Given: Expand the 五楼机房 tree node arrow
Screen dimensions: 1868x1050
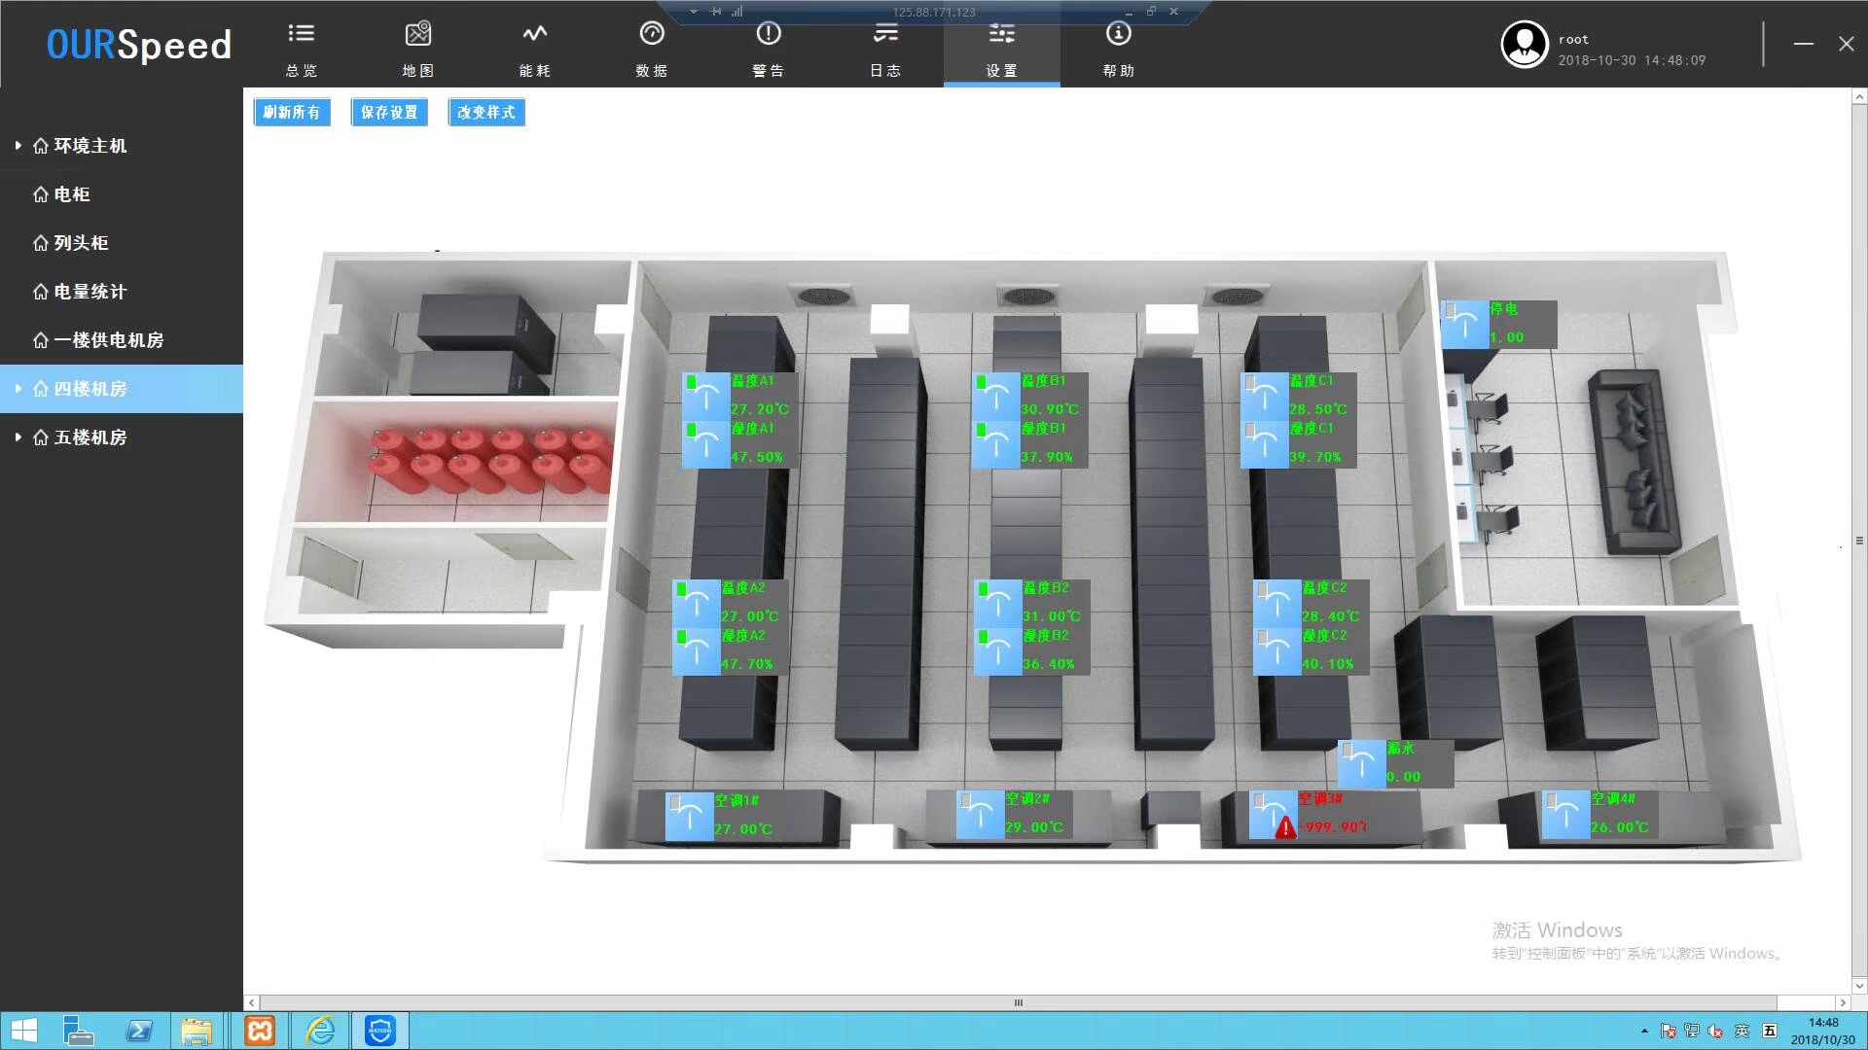Looking at the screenshot, I should (x=18, y=437).
